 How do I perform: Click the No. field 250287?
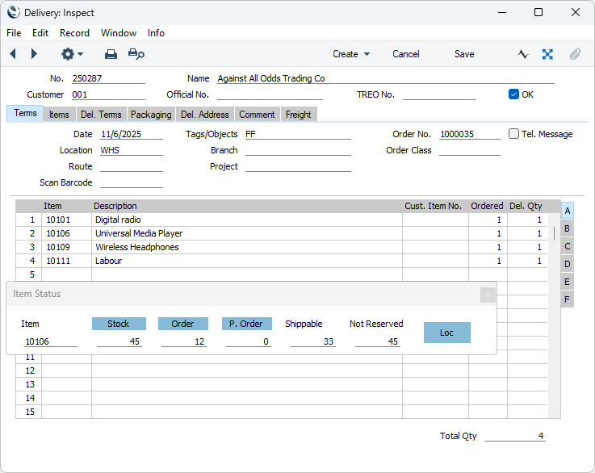pyautogui.click(x=108, y=78)
